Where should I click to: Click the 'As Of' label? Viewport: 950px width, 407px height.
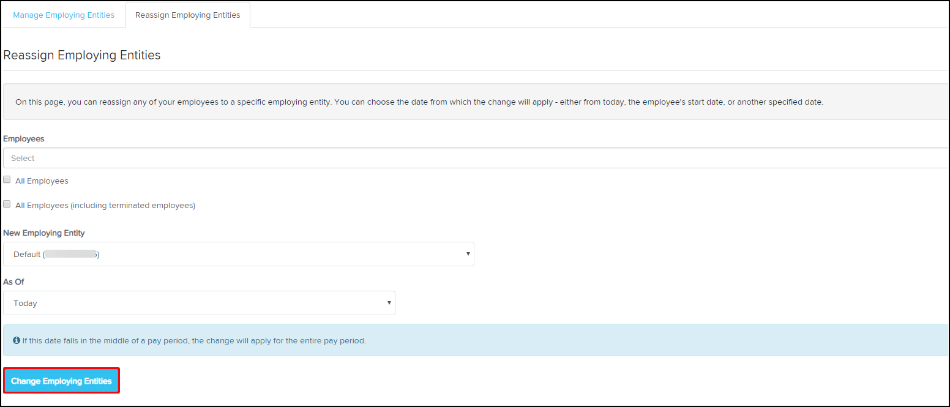tap(13, 282)
